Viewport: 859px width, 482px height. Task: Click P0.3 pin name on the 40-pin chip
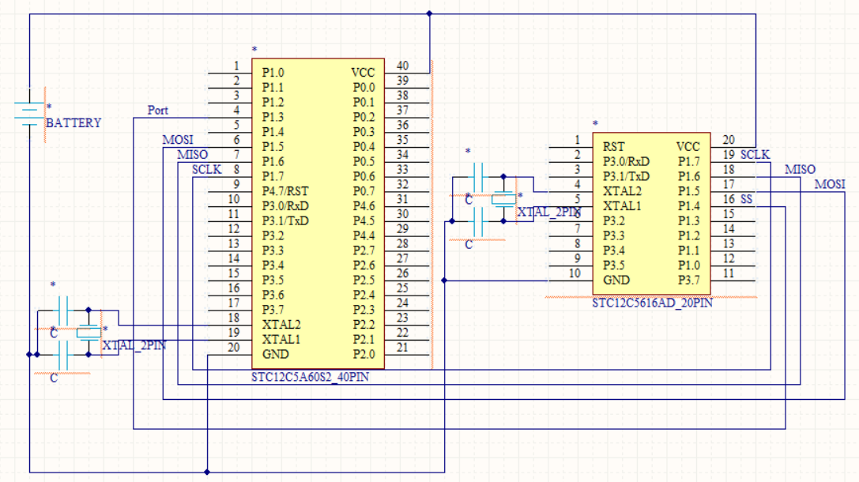pos(364,131)
